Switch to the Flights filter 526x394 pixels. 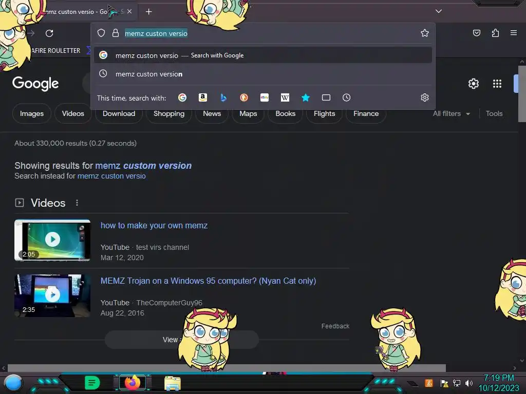click(324, 113)
